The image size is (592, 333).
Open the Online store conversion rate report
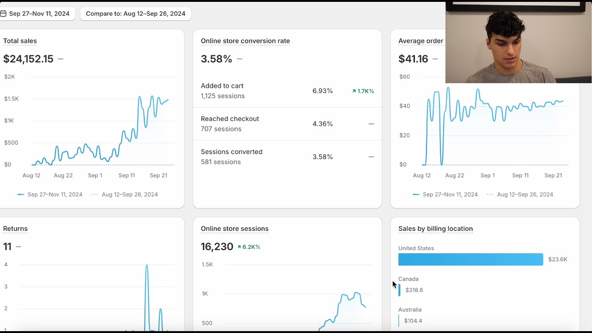[x=245, y=41]
